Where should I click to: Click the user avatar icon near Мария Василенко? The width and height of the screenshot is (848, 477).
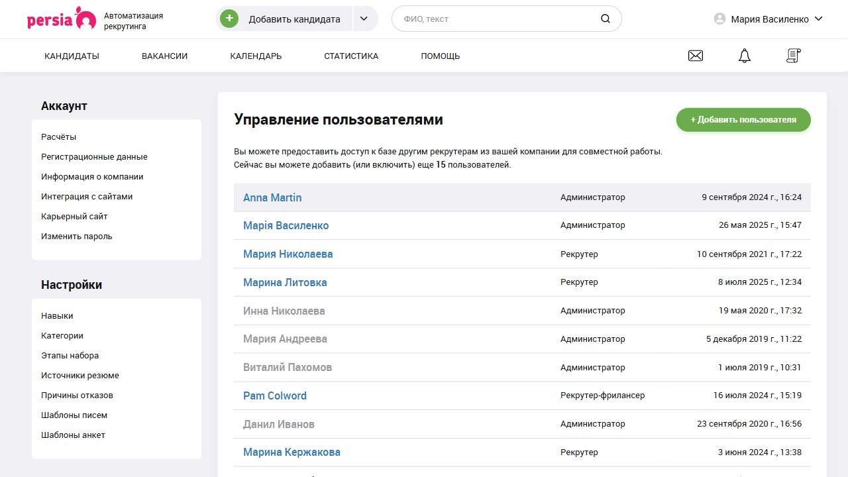coord(719,19)
